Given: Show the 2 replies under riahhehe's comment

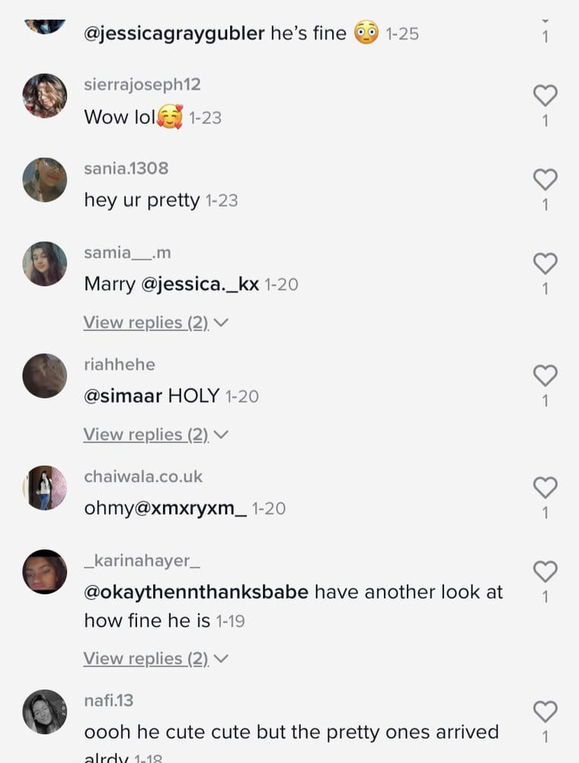Looking at the screenshot, I should point(155,435).
